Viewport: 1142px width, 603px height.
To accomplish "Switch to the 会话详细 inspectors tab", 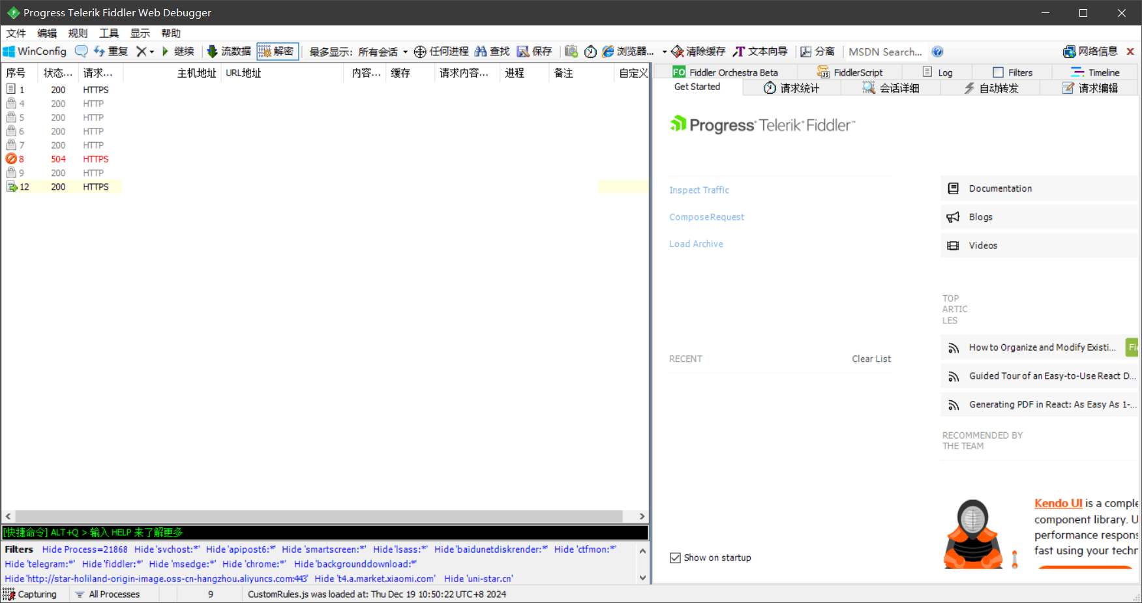I will [x=891, y=88].
